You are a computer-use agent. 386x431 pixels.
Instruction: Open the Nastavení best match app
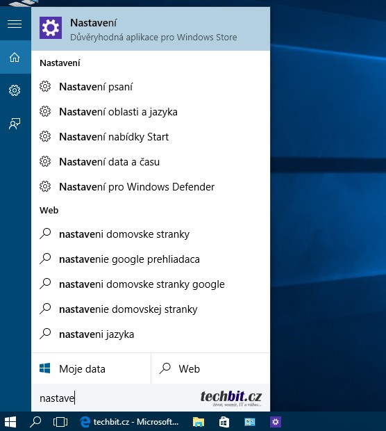click(151, 29)
